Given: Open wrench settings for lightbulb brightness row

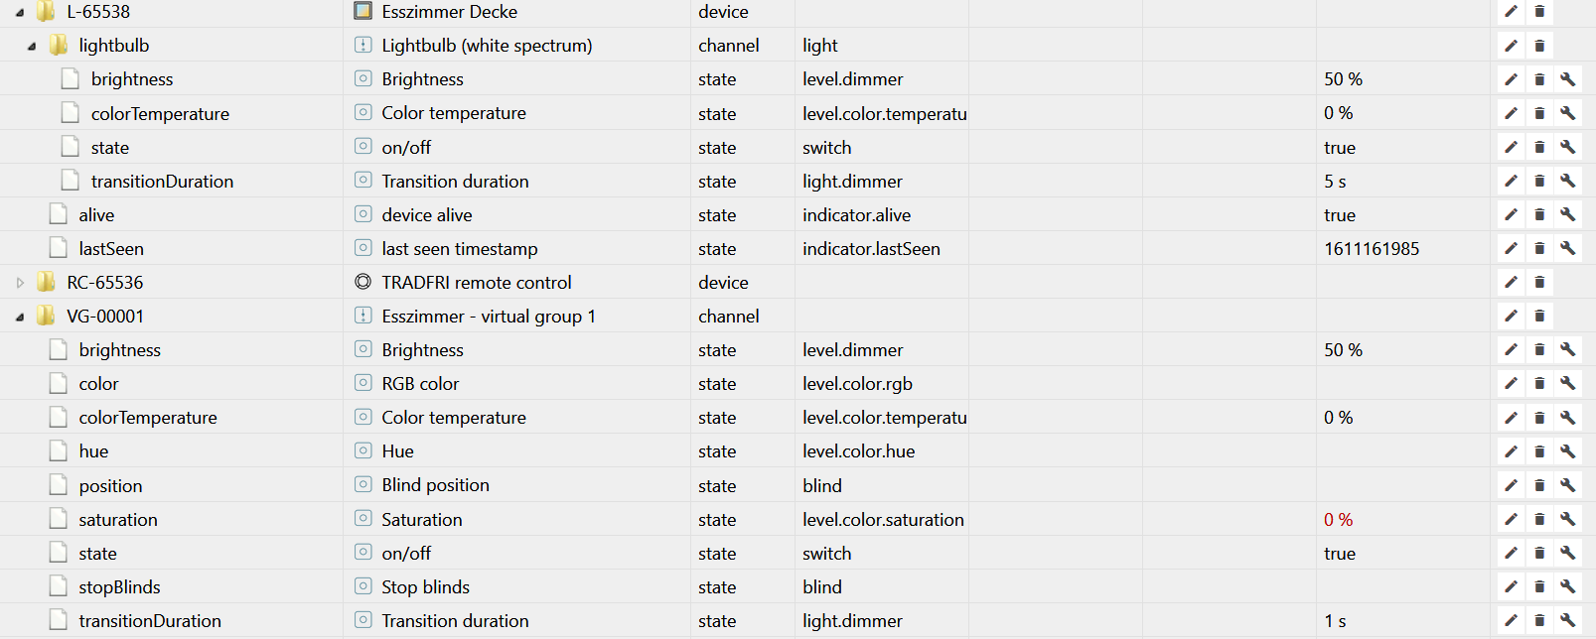Looking at the screenshot, I should [x=1567, y=79].
